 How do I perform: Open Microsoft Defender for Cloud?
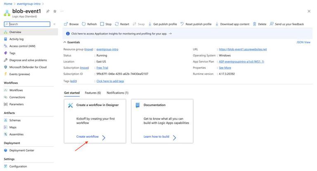(28, 67)
